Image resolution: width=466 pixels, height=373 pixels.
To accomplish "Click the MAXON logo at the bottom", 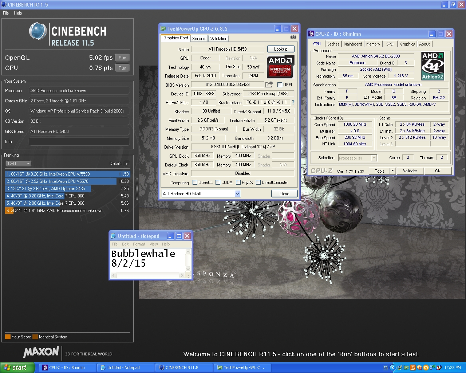I will (41, 352).
